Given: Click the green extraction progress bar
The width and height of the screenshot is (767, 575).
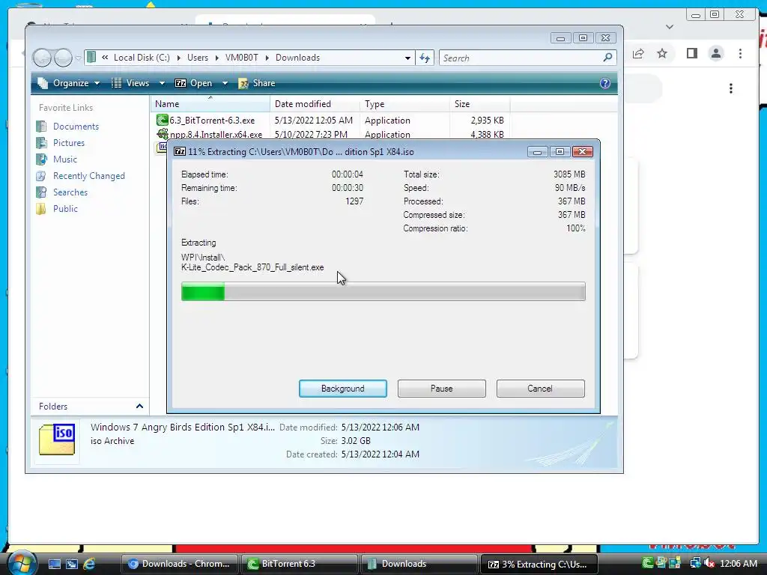Looking at the screenshot, I should pos(383,291).
